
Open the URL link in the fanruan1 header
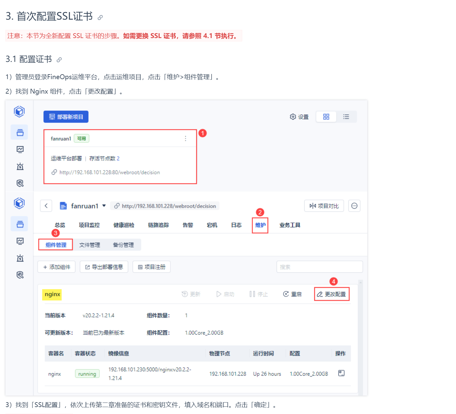tap(169, 206)
